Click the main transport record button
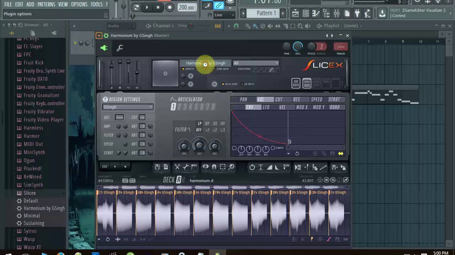The height and width of the screenshot is (255, 455). (x=170, y=7)
